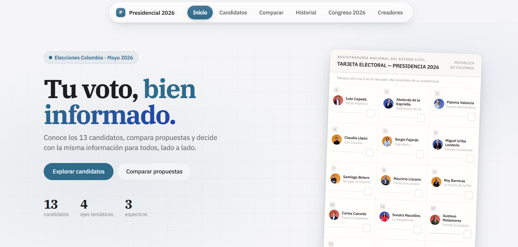Click the party label Partido Ecologista
The width and height of the screenshot is (518, 247).
point(455,225)
